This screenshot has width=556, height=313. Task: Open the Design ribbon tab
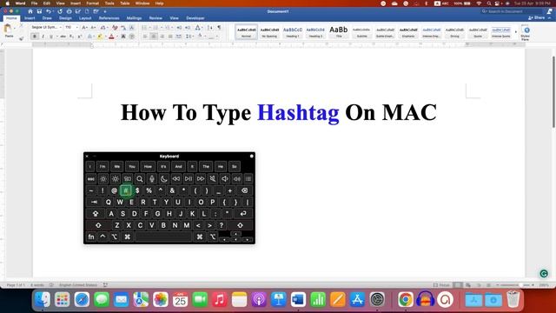tap(65, 18)
